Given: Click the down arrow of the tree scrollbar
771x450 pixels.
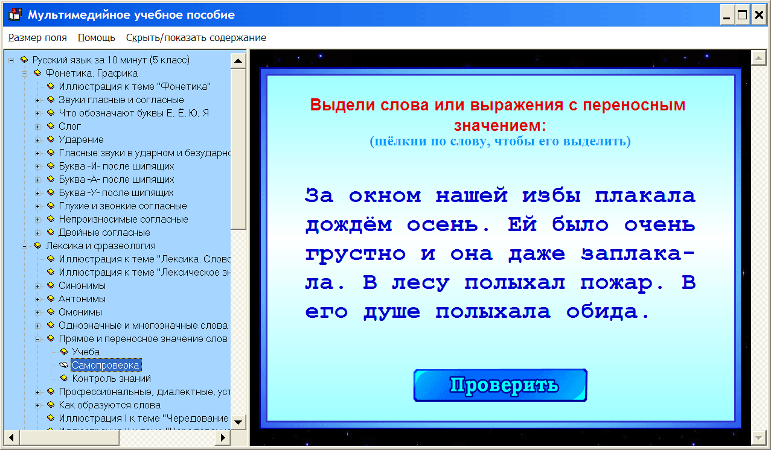Looking at the screenshot, I should (238, 422).
